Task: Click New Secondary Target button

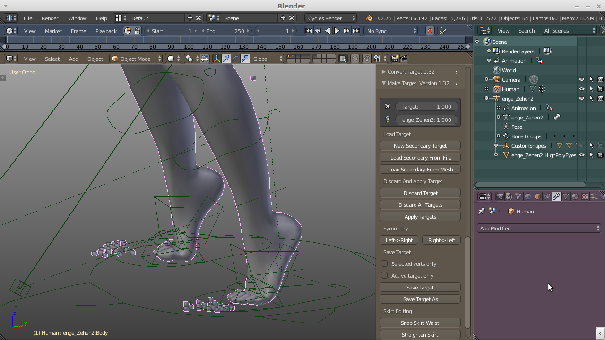Action: (x=420, y=145)
